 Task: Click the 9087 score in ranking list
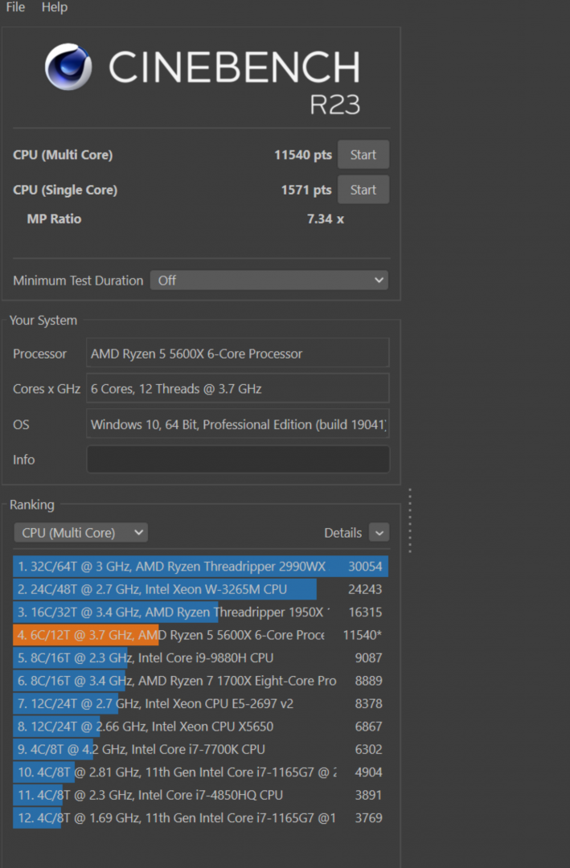point(368,657)
